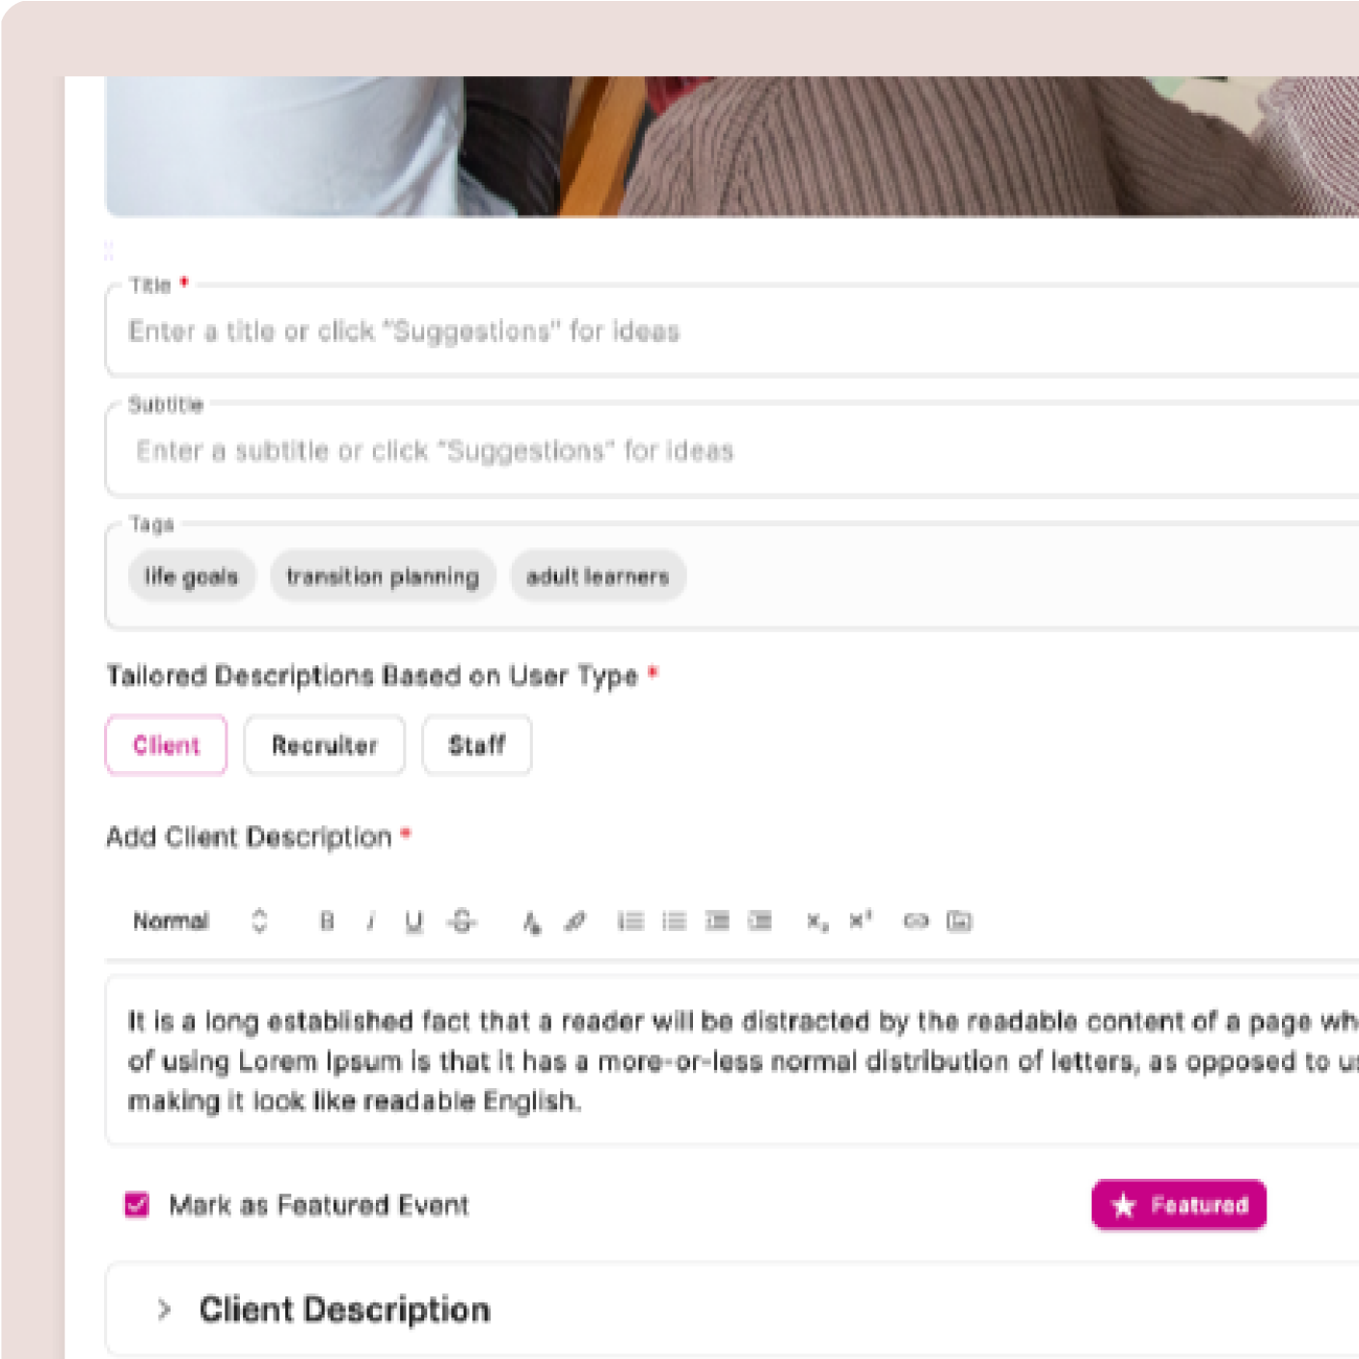Apply superscript formatting
The width and height of the screenshot is (1359, 1359).
860,920
